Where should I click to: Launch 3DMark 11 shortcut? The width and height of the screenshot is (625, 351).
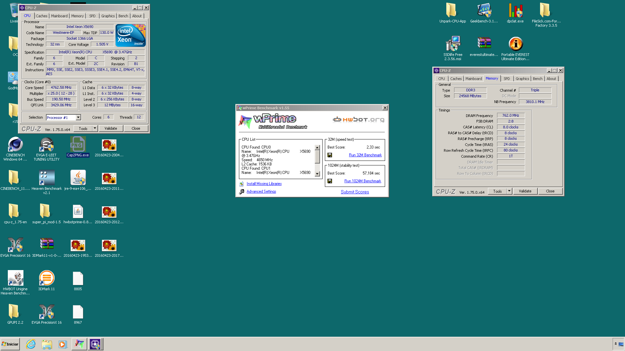(47, 280)
